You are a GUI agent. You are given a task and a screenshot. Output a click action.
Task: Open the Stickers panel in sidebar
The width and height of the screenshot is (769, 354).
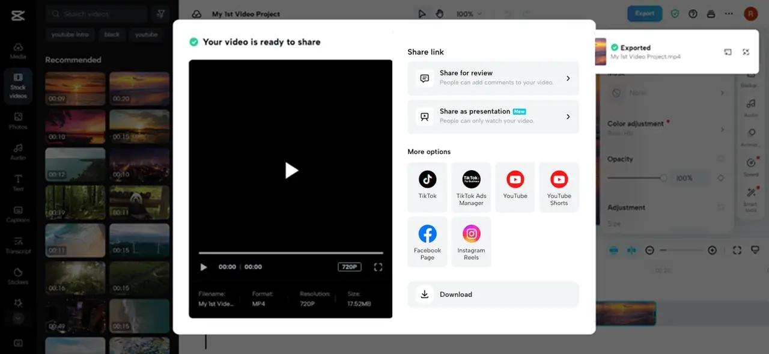coord(18,276)
